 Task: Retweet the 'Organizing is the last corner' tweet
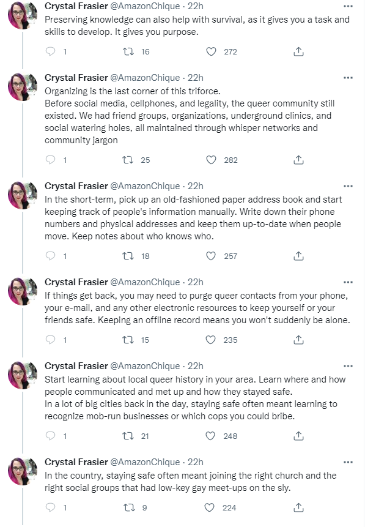click(x=128, y=160)
